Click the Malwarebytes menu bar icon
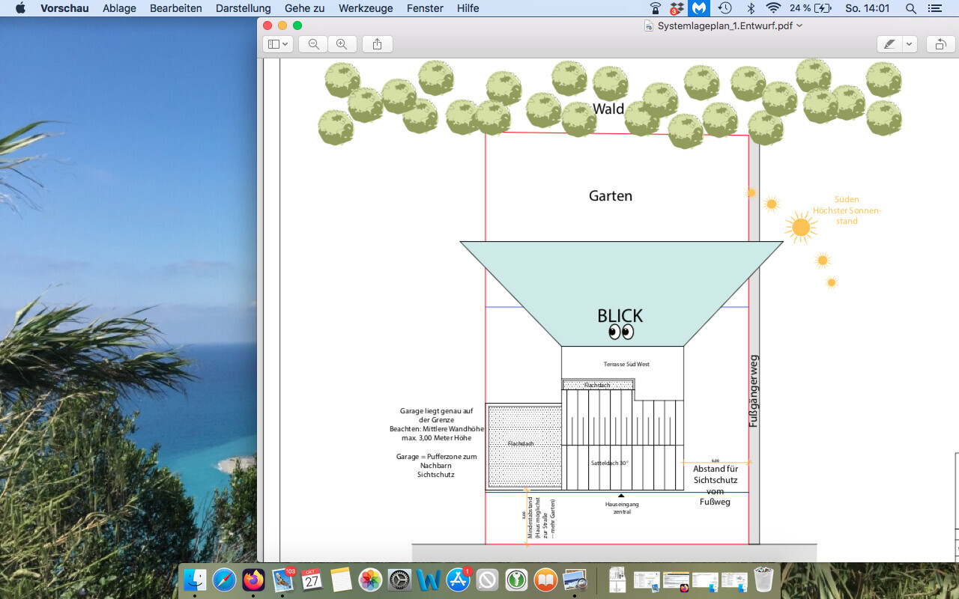959x599 pixels. coord(699,8)
